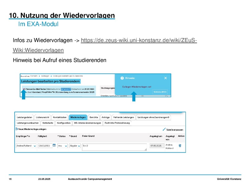Click the Freier Grund text field Test2
The image size is (250, 187).
[x=114, y=147]
